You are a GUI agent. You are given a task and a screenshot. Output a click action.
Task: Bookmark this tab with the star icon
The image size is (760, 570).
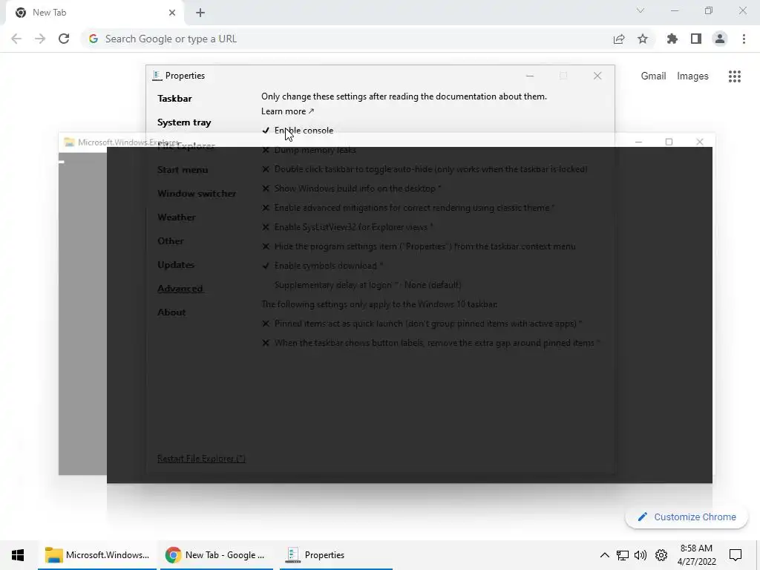pos(643,39)
